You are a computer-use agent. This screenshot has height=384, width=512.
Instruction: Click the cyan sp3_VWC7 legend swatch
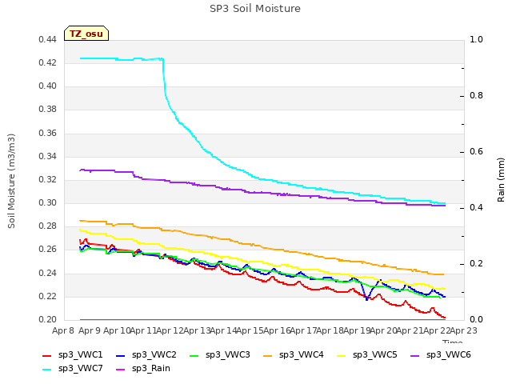47,370
